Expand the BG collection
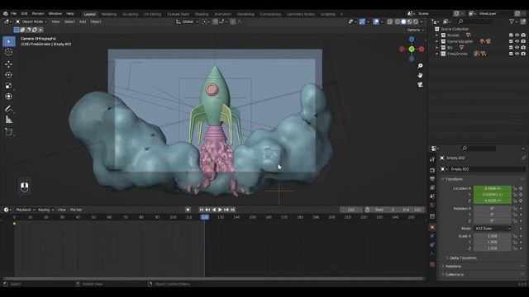529x297 pixels. [x=437, y=48]
